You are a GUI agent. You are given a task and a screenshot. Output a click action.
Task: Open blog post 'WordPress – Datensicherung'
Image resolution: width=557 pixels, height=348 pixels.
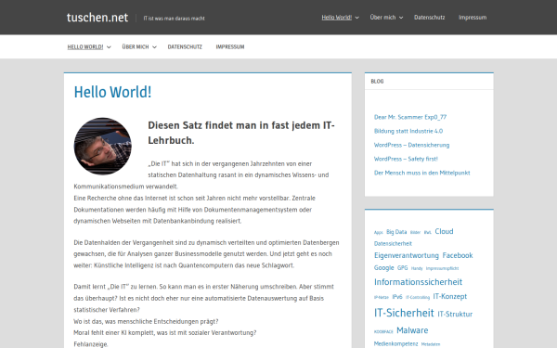[411, 145]
